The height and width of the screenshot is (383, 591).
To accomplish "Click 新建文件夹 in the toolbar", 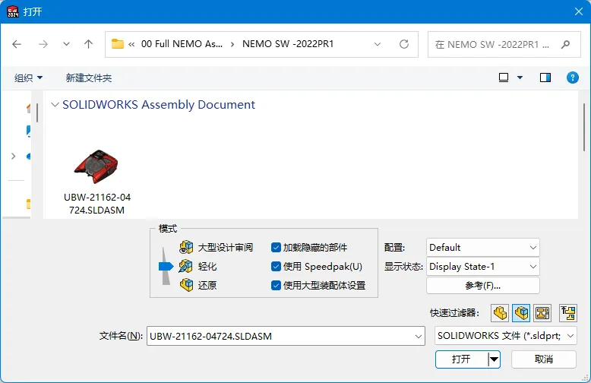I will tap(89, 78).
